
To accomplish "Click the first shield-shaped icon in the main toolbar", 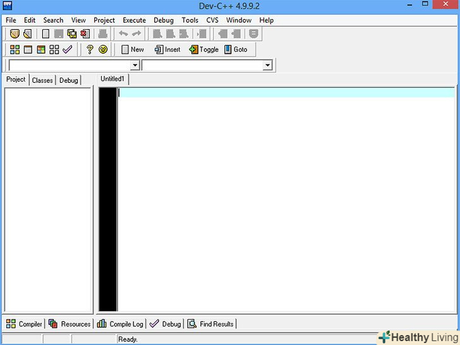I will 15,33.
